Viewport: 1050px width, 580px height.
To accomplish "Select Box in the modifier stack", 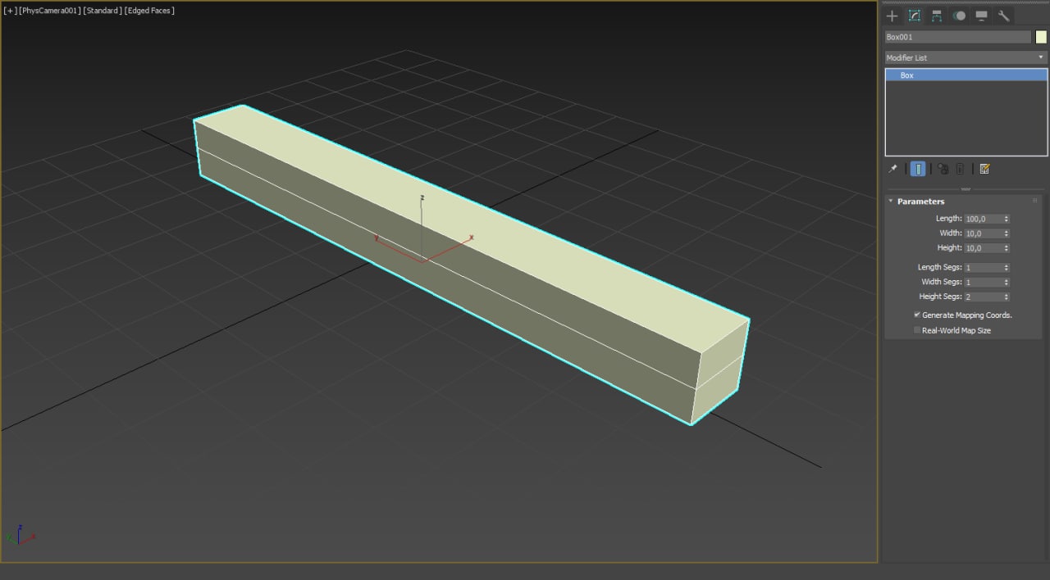I will [x=966, y=75].
